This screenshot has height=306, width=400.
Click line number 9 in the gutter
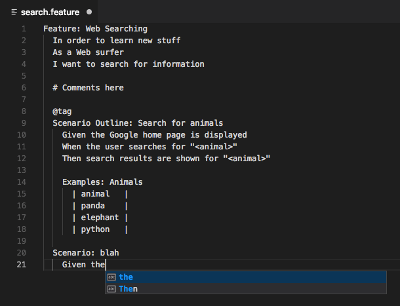tap(24, 123)
